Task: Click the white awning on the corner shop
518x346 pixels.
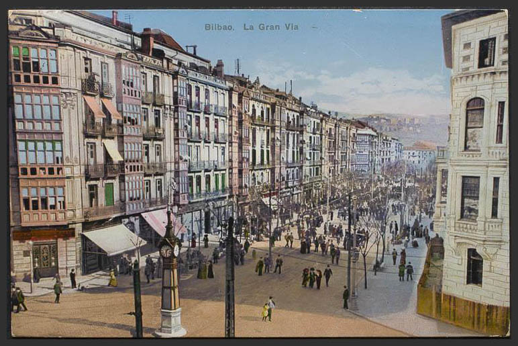Action: (114, 239)
